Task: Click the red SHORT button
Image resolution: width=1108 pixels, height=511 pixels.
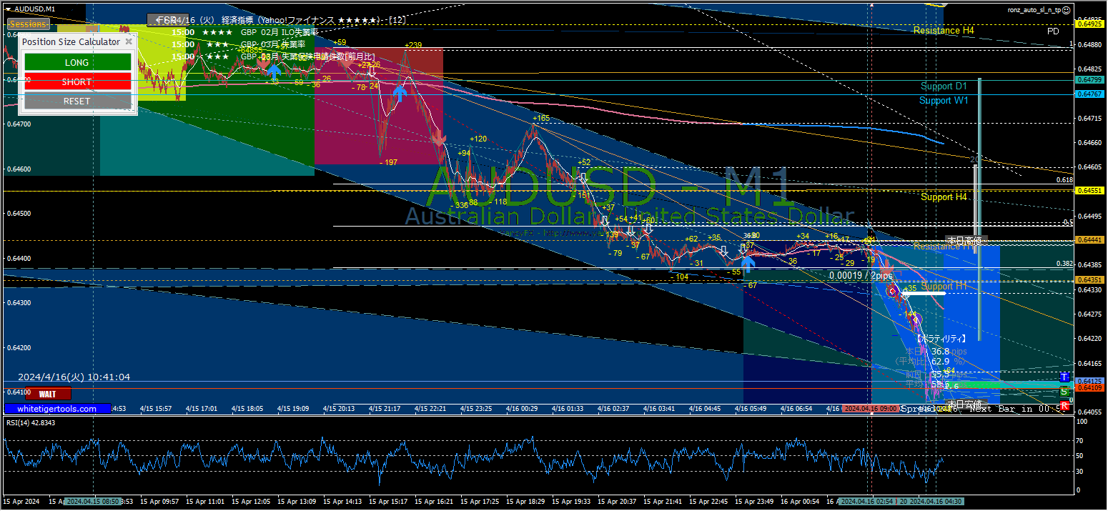Action: tap(77, 82)
